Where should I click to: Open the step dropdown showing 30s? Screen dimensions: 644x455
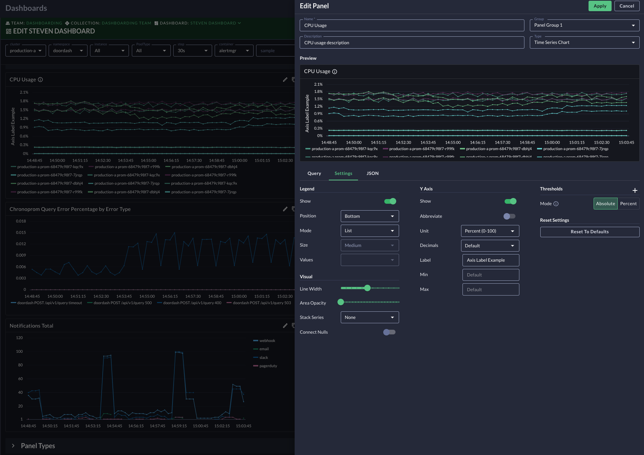coord(193,51)
